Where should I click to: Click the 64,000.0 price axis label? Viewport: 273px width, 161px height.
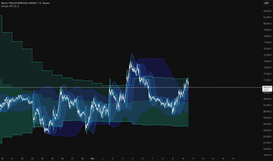[x=267, y=124]
